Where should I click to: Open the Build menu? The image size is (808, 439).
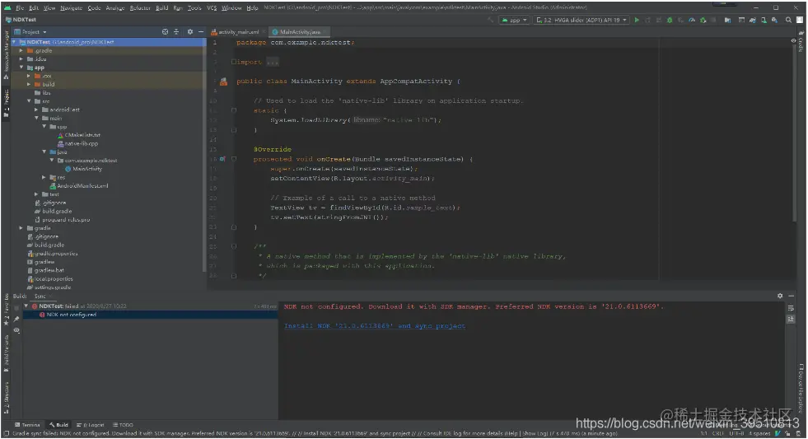point(161,7)
